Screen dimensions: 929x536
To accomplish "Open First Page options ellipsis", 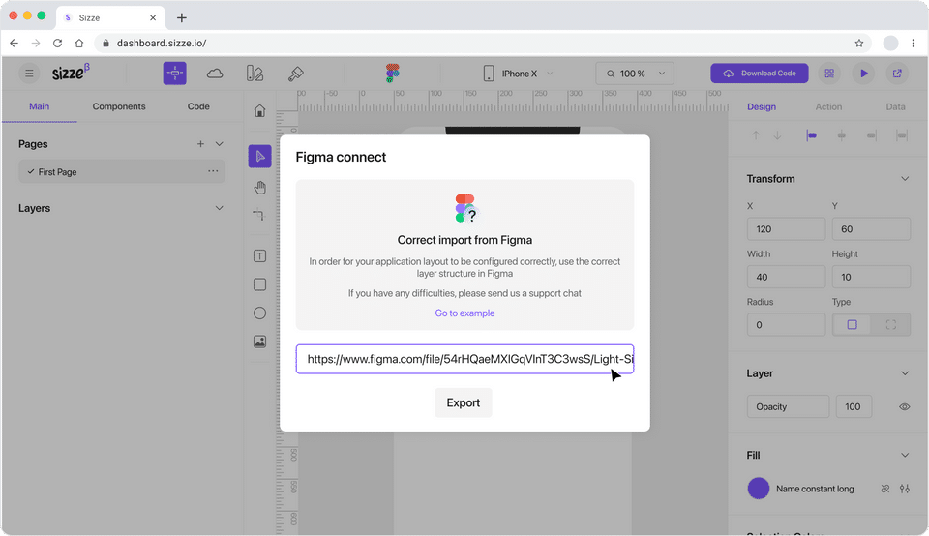I will tap(213, 171).
